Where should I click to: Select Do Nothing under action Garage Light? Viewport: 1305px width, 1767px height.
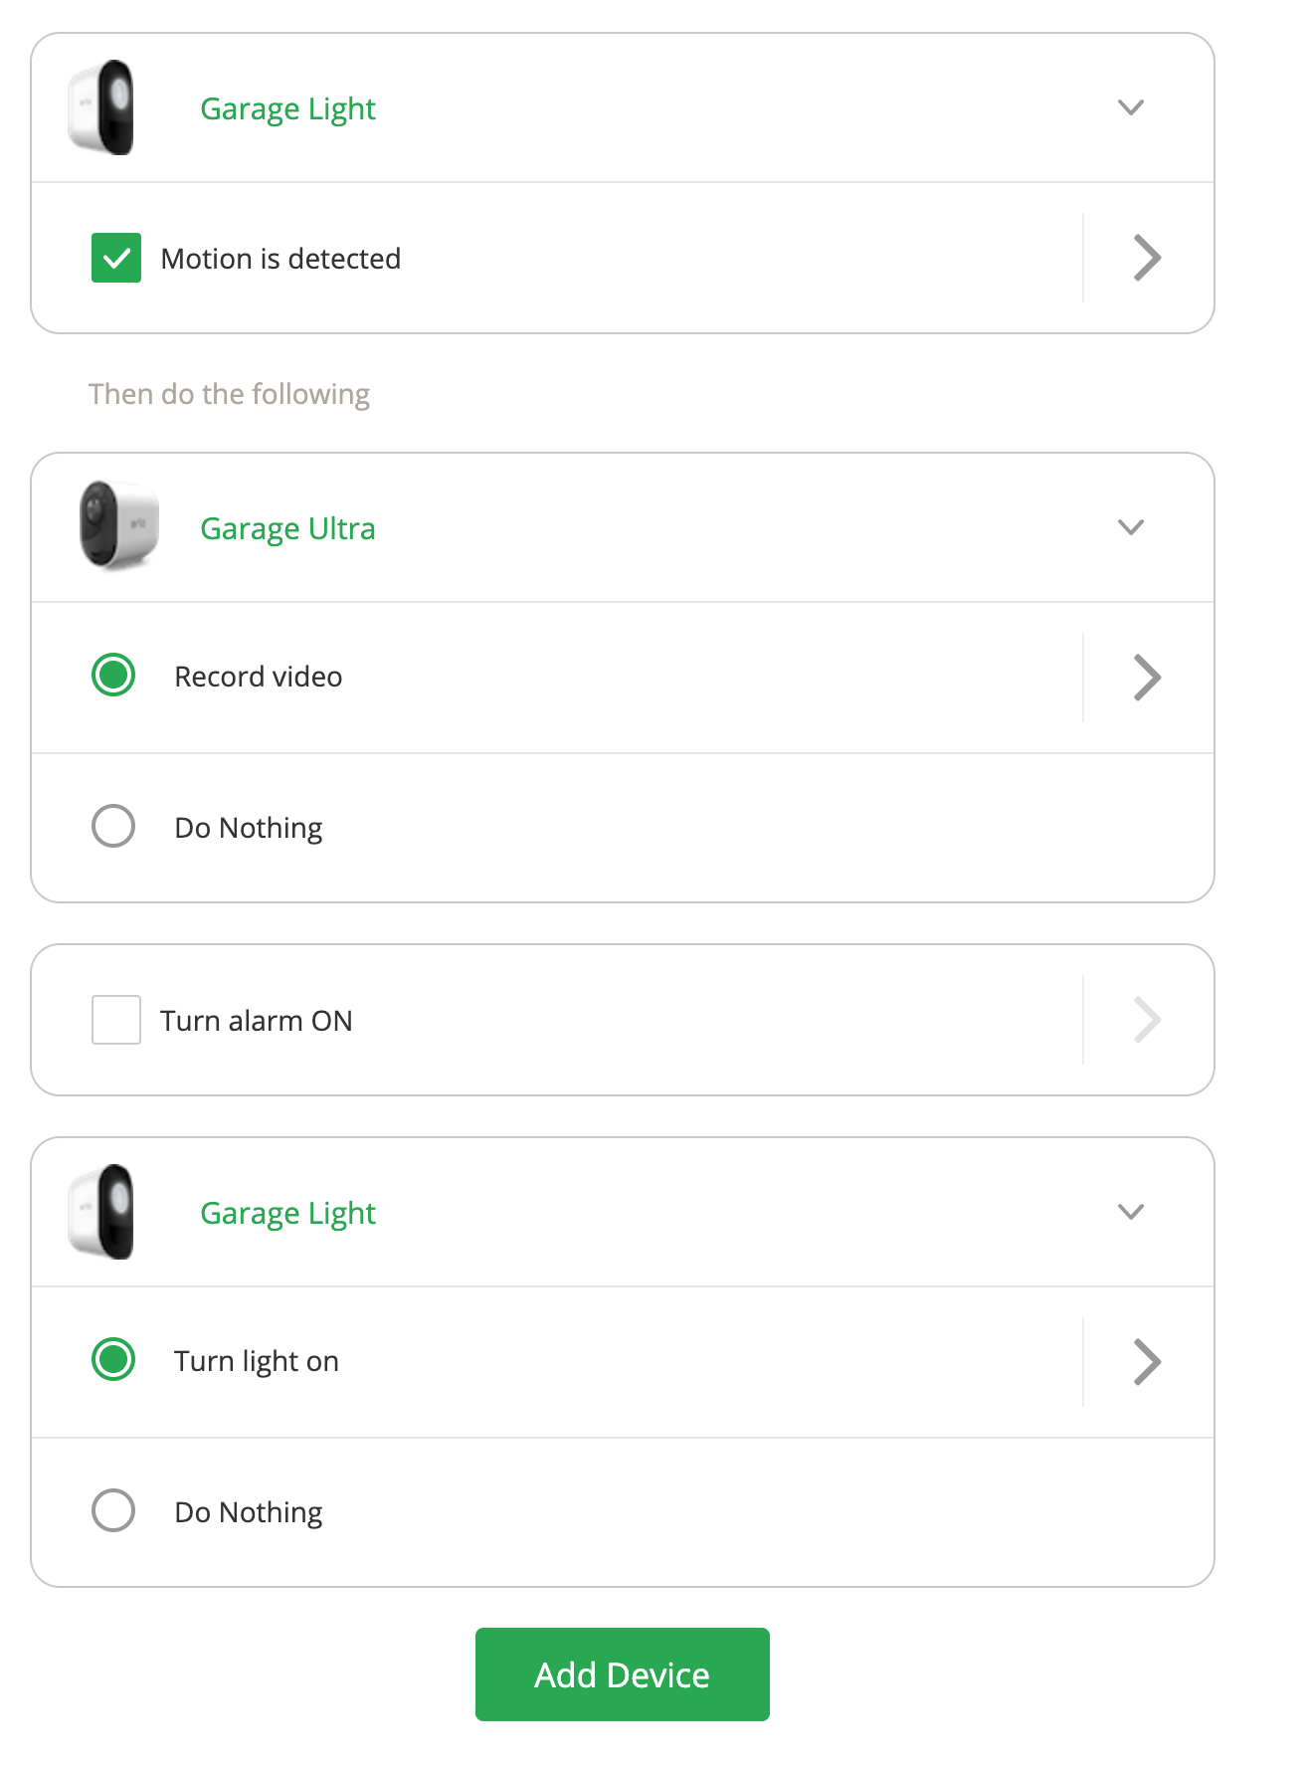113,1511
